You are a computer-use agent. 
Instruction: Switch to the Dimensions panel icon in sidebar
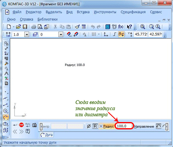click(6, 48)
